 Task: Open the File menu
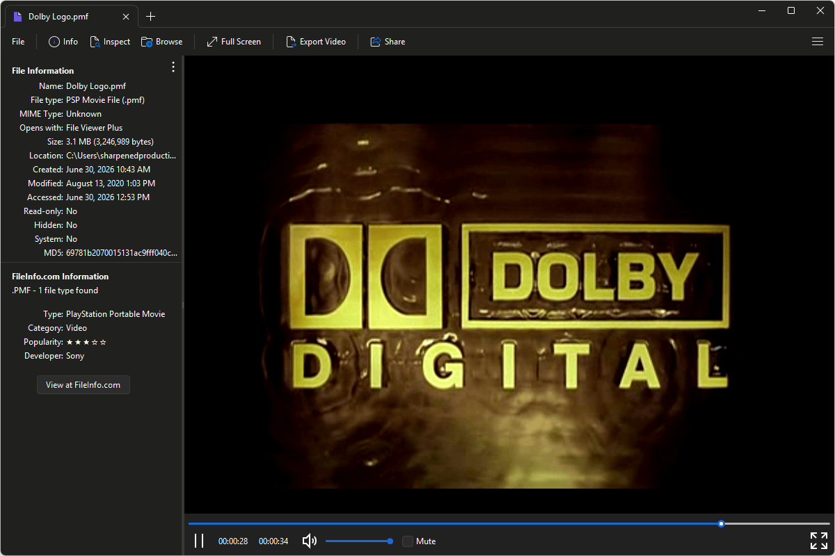tap(18, 42)
